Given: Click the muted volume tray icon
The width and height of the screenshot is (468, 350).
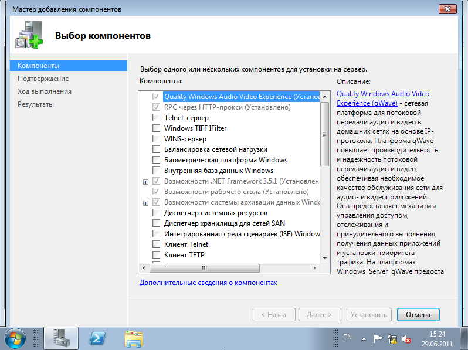Looking at the screenshot, I should 406,339.
